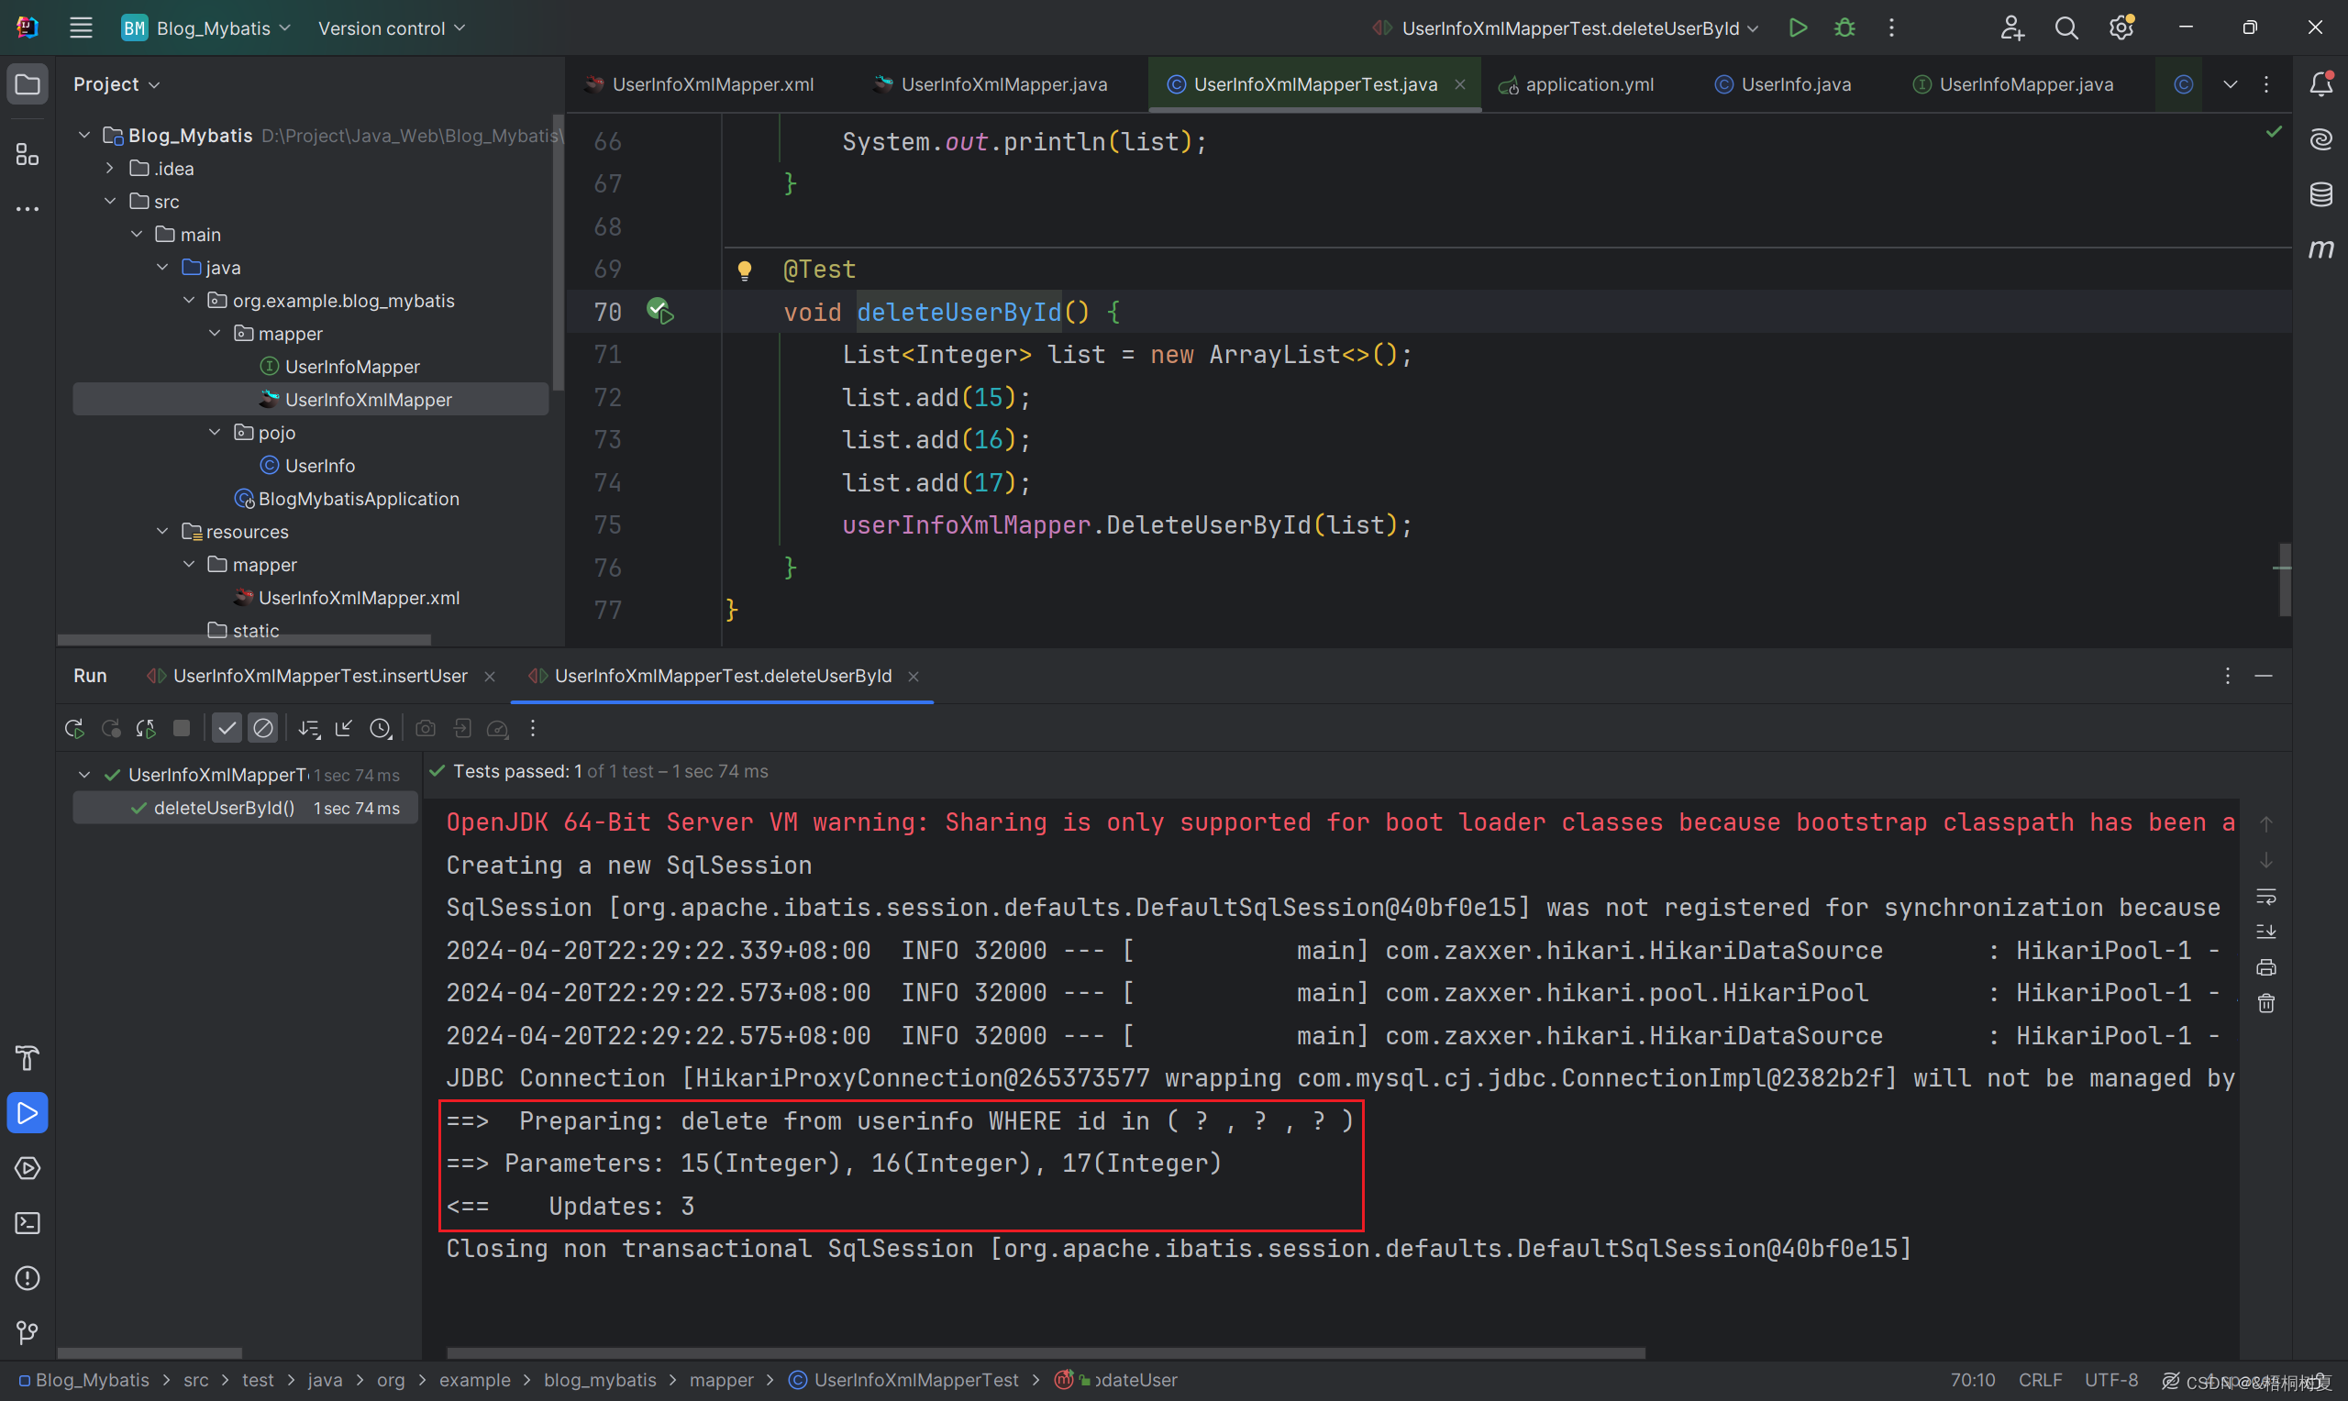
Task: Collapse the pojo package
Action: coord(215,433)
